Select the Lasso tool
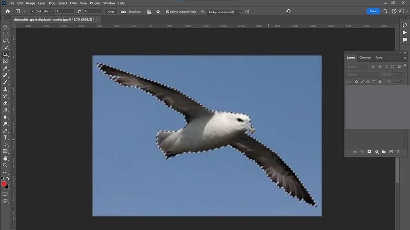The image size is (410, 230). [x=5, y=41]
